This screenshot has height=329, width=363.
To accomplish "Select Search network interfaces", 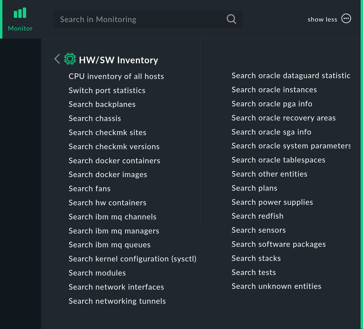I will (116, 287).
